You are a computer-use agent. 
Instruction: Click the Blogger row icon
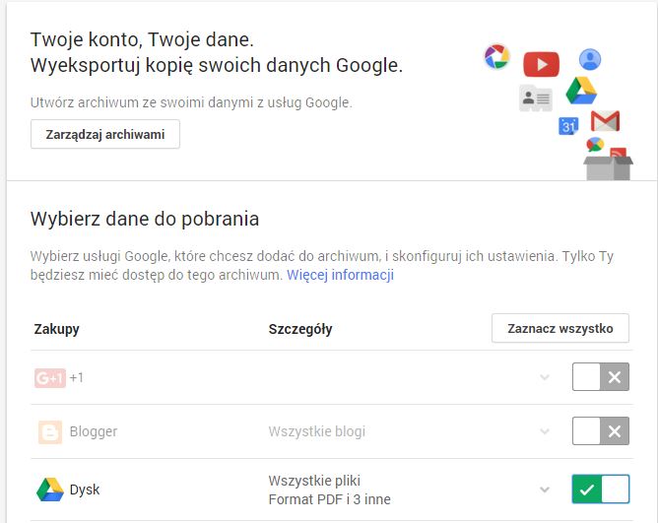click(x=50, y=432)
